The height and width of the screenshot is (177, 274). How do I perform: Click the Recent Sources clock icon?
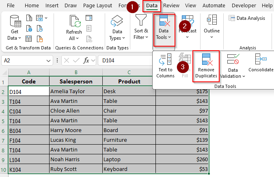[x=40, y=28]
